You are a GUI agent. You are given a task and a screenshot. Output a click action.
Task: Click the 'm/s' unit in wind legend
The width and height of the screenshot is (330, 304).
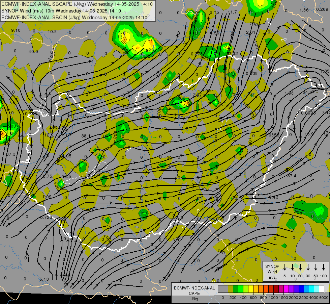272,277
